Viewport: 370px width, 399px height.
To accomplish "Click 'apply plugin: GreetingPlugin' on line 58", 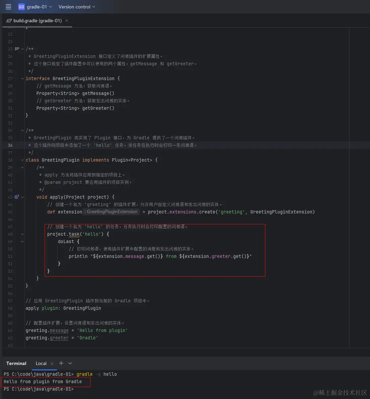I will pyautogui.click(x=63, y=308).
